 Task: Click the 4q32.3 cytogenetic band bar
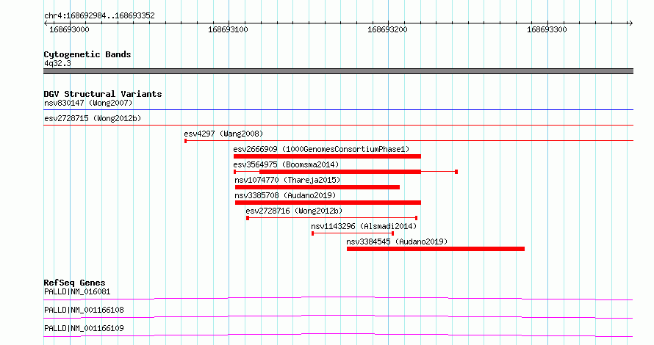point(338,71)
